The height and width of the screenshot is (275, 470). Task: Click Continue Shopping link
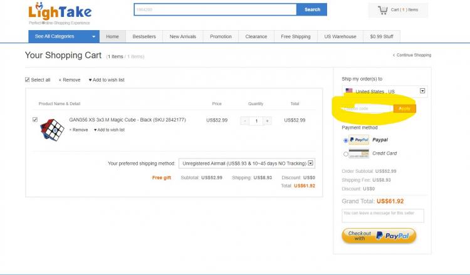[412, 55]
